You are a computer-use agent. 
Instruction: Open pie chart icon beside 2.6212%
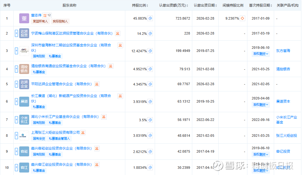tap(150, 151)
